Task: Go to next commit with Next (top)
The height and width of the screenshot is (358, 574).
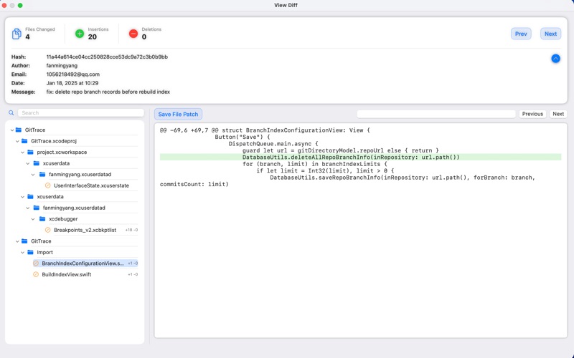Action: tap(550, 34)
